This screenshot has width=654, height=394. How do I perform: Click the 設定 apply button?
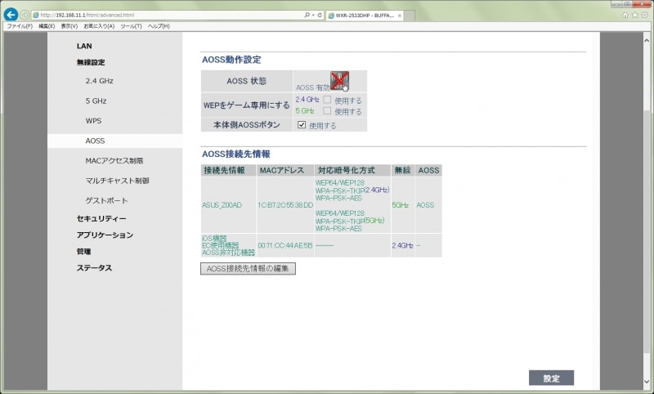click(x=551, y=378)
